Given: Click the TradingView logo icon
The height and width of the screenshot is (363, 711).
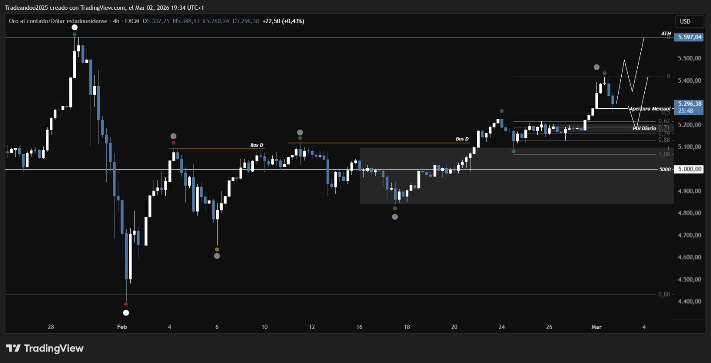Looking at the screenshot, I should [x=13, y=348].
